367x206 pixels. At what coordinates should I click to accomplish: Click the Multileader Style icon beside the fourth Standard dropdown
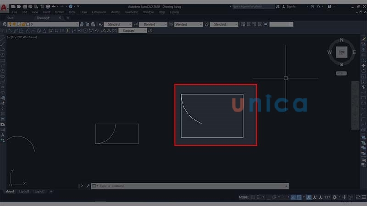(206, 24)
